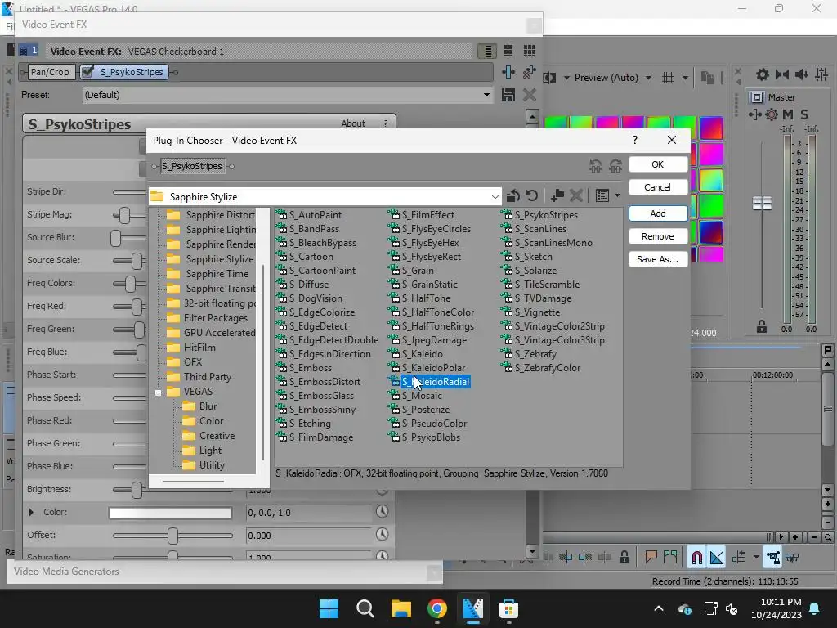The image size is (837, 628).
Task: Open taskbar Search
Action: [x=365, y=608]
